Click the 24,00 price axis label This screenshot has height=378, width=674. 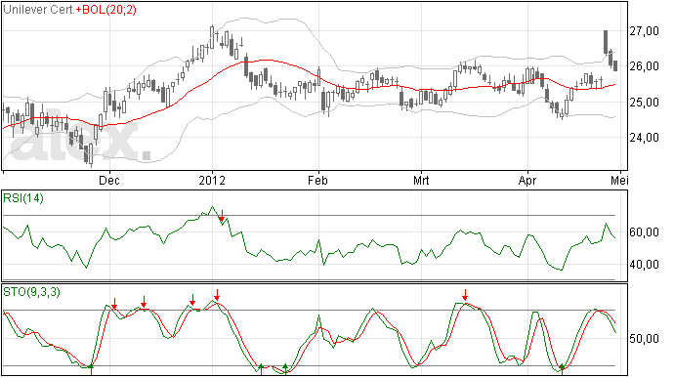point(644,138)
